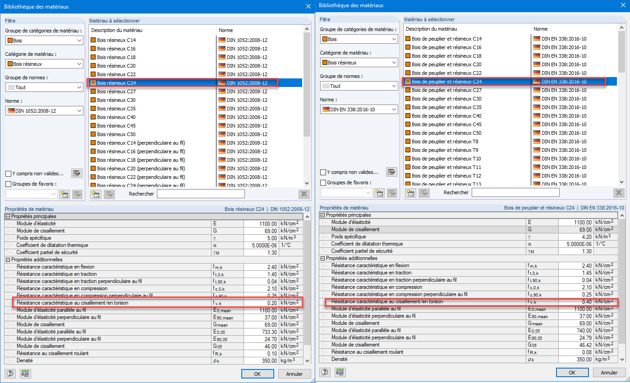
Task: Open help icon in DIN 1052 dialog
Action: pyautogui.click(x=9, y=374)
